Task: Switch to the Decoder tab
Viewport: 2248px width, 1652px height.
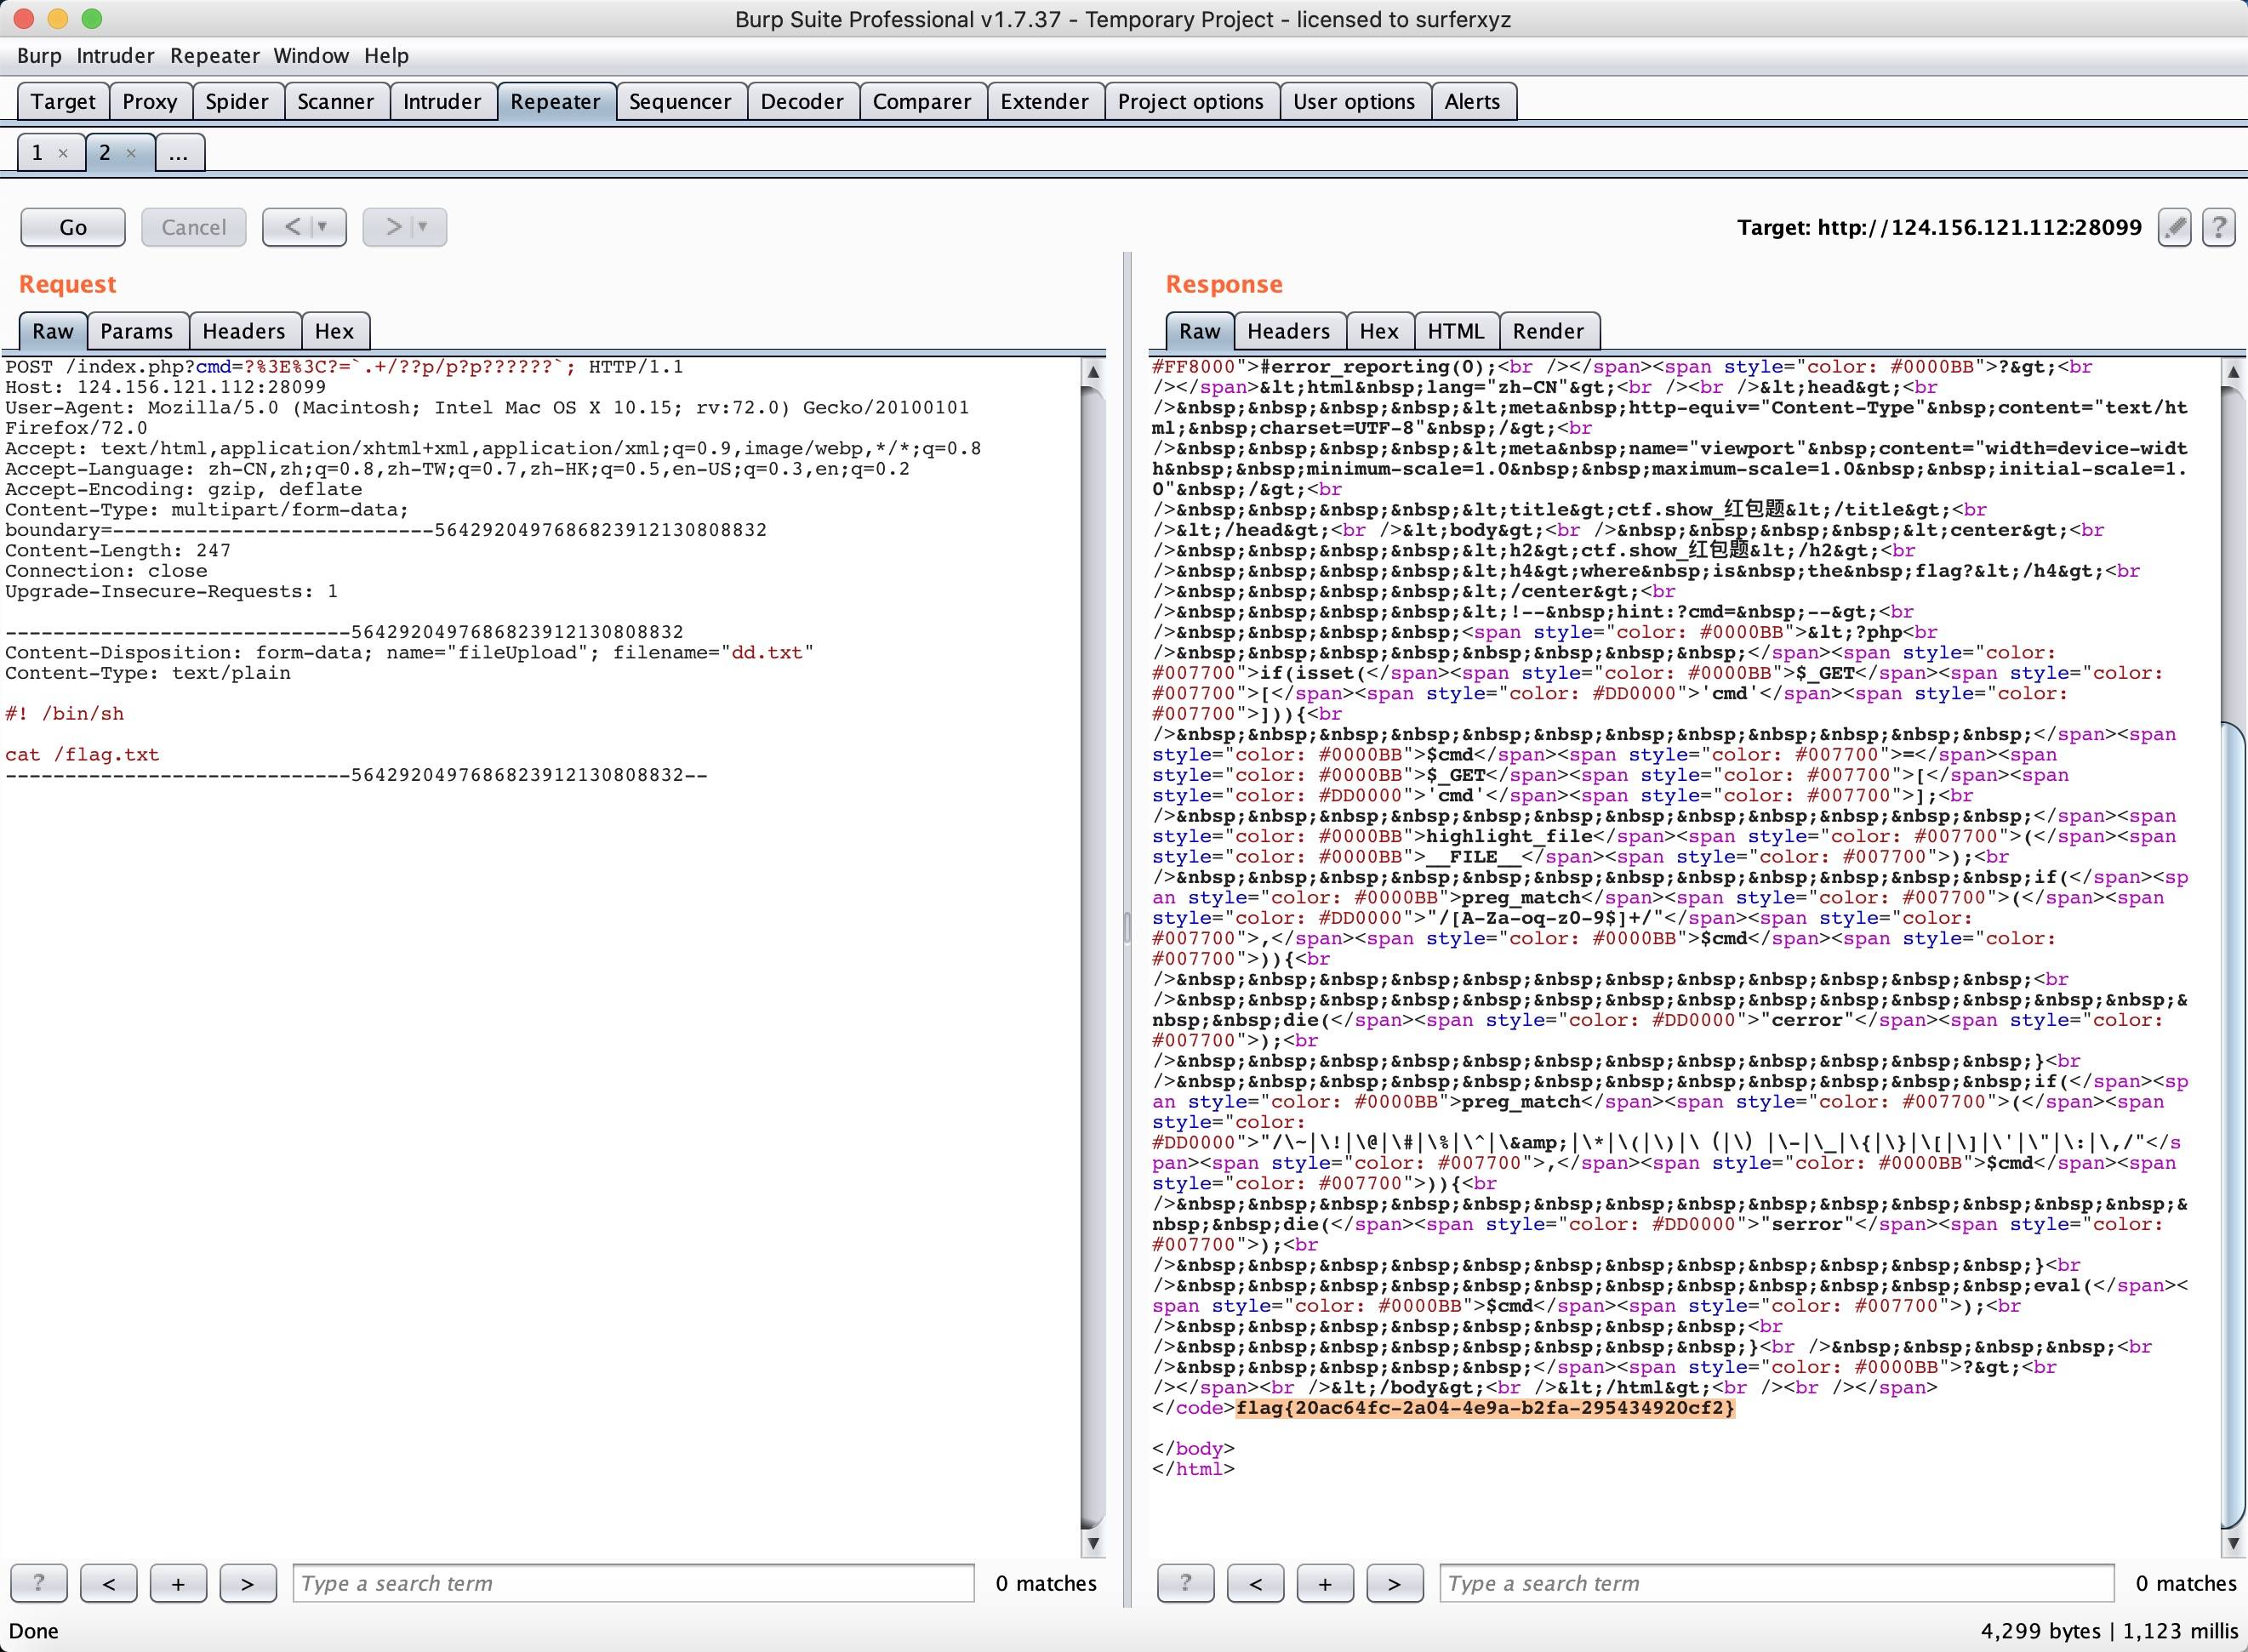Action: click(802, 101)
